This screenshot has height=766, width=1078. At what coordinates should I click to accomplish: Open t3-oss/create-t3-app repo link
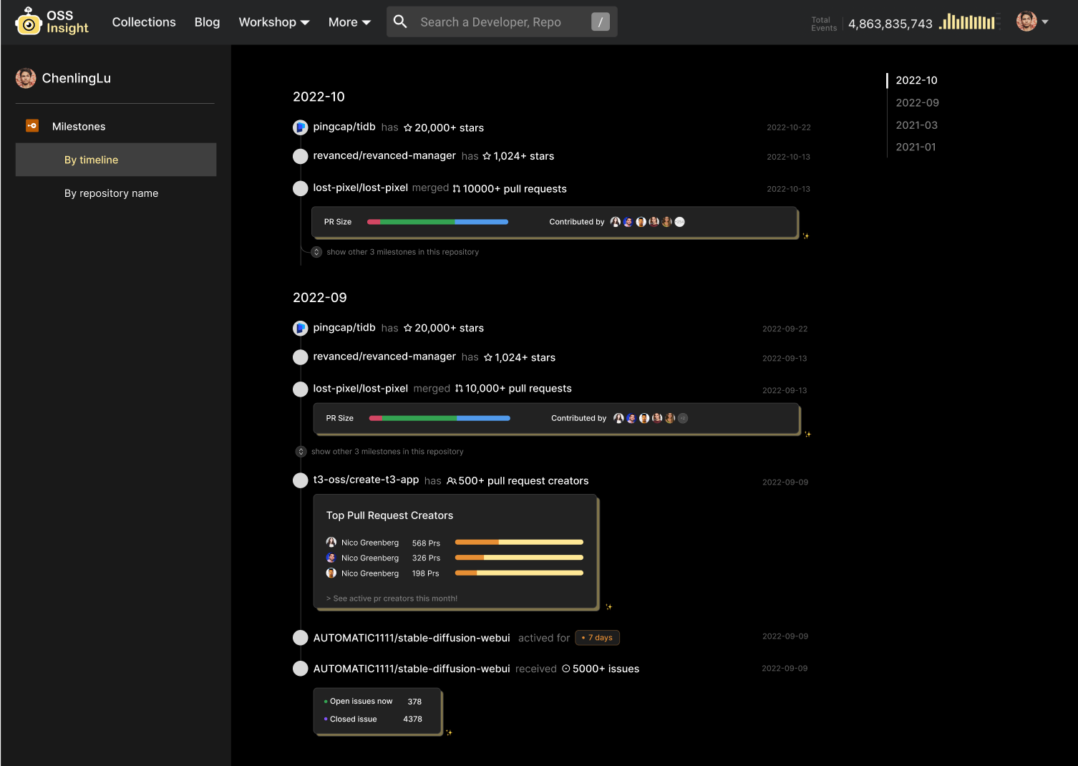(x=366, y=480)
